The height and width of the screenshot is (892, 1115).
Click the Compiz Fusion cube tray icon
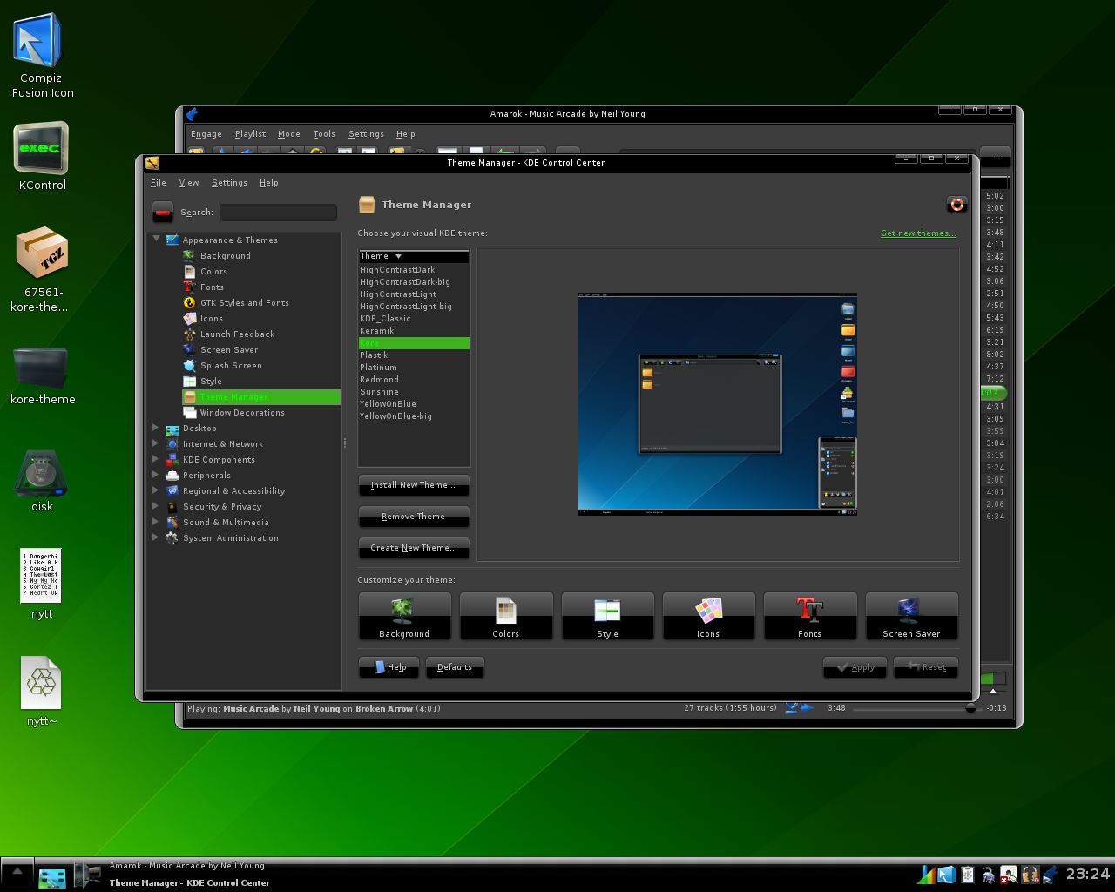tap(945, 875)
